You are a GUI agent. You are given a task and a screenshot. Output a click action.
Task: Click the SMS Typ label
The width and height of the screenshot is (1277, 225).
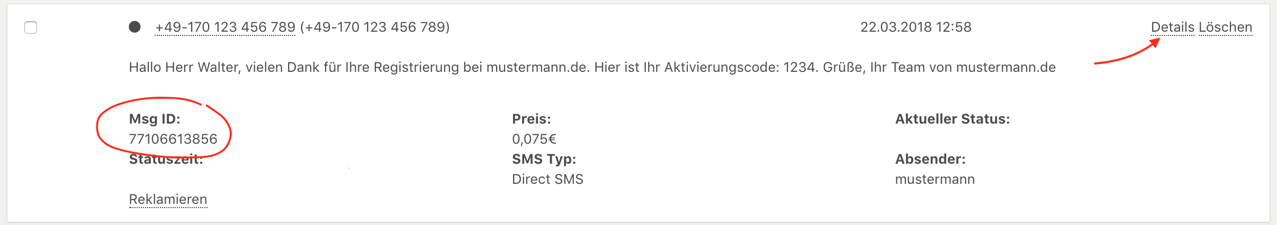(x=544, y=159)
